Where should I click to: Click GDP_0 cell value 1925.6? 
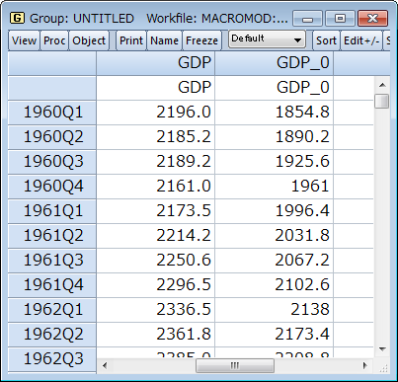[274, 162]
